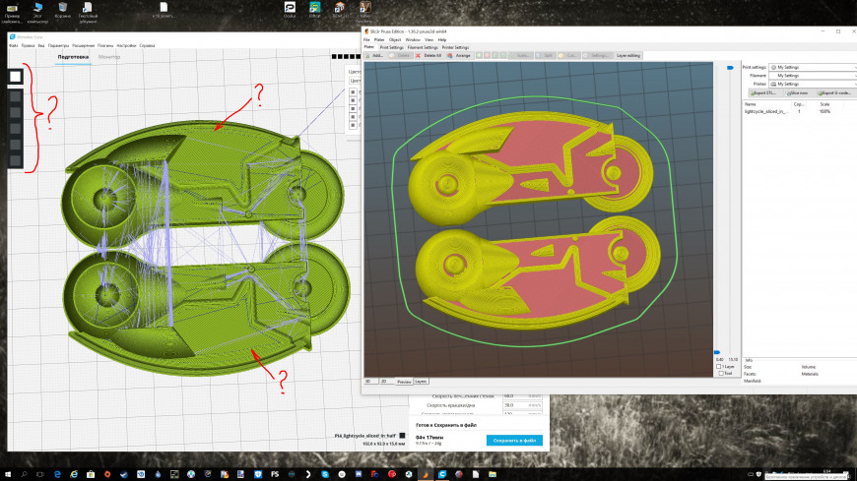This screenshot has width=857, height=481.
Task: Enable the 1 Layer checkbox in Slic3r
Action: 719,367
